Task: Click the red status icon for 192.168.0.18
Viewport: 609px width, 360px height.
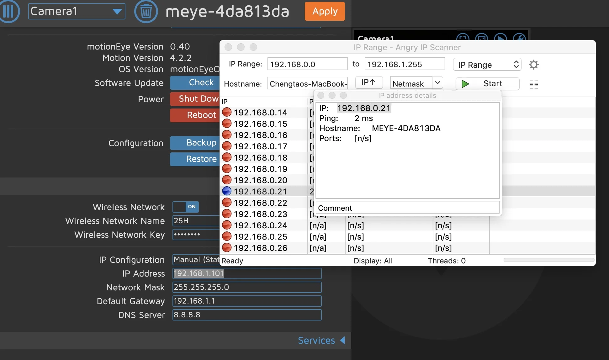Action: coord(227,157)
